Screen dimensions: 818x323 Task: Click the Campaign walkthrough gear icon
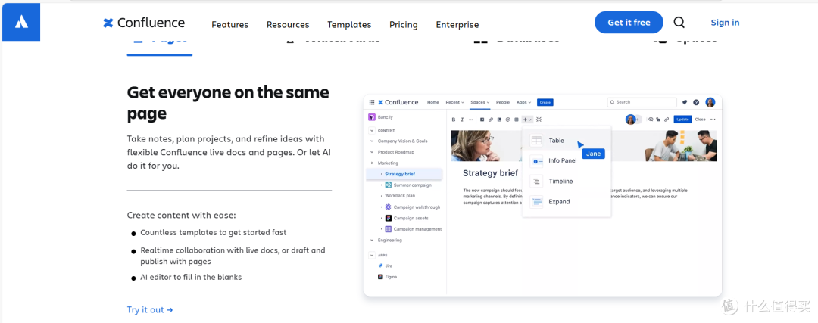pos(388,207)
